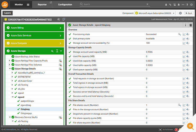Click 'Success server total latency (Seconds)' measure

coord(91,92)
